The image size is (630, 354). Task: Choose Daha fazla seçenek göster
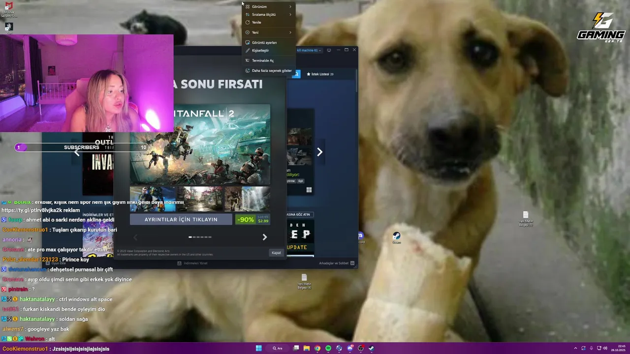(269, 71)
